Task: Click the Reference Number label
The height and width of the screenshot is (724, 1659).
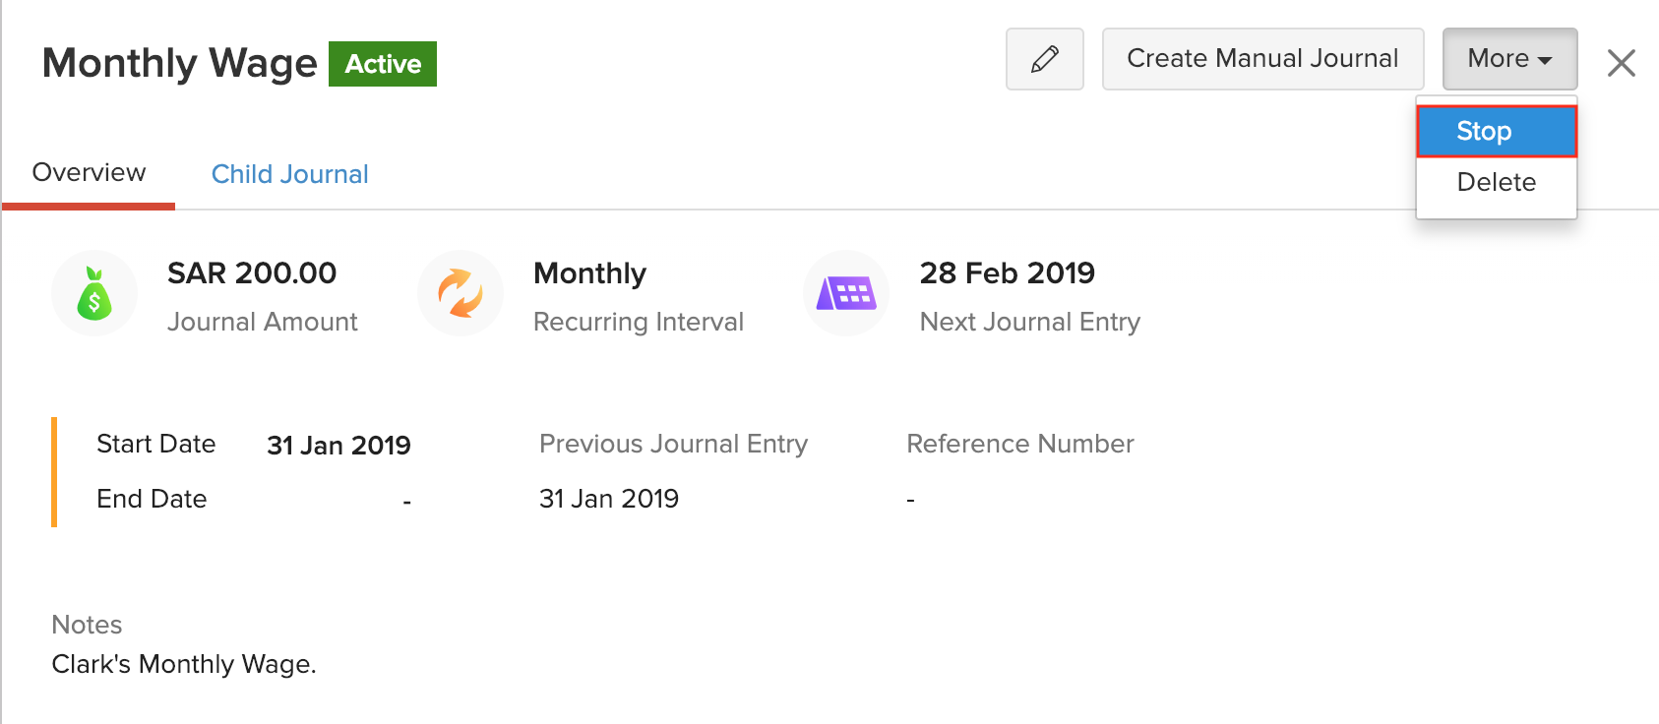Action: [x=1019, y=444]
